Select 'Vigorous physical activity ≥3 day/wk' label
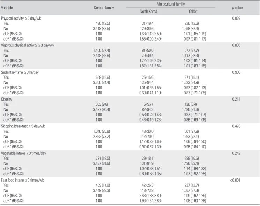 pyautogui.click(x=28, y=45)
